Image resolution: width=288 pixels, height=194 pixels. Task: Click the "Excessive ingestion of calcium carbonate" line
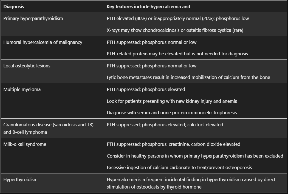(x=179, y=167)
